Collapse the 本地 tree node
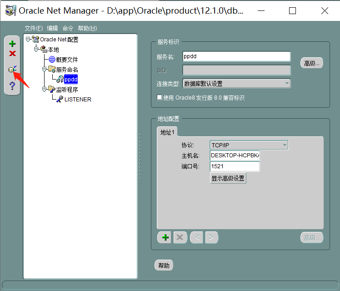340x291 pixels. tap(36, 49)
